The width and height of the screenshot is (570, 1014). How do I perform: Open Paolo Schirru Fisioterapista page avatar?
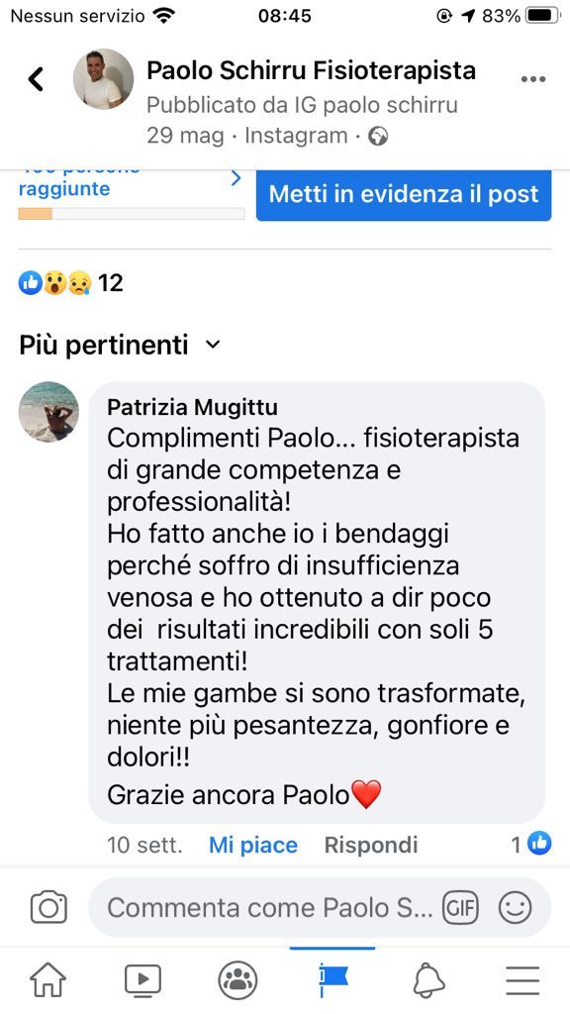[103, 79]
